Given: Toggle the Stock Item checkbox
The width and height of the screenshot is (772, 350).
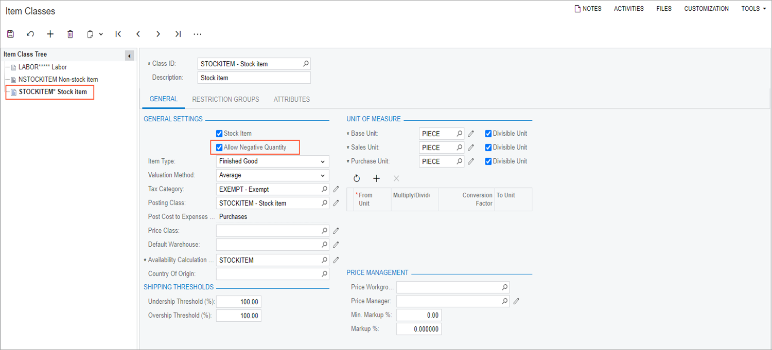Looking at the screenshot, I should click(219, 134).
